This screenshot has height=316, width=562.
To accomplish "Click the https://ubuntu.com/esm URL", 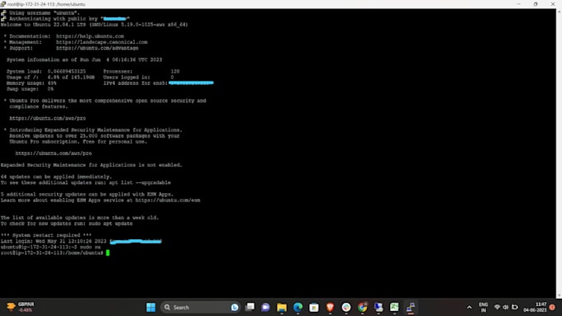I will click(168, 200).
